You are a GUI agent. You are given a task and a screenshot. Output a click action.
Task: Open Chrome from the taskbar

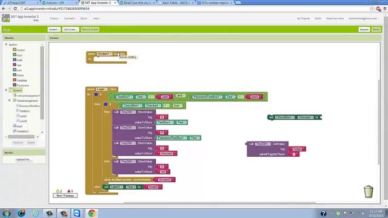pos(92,213)
